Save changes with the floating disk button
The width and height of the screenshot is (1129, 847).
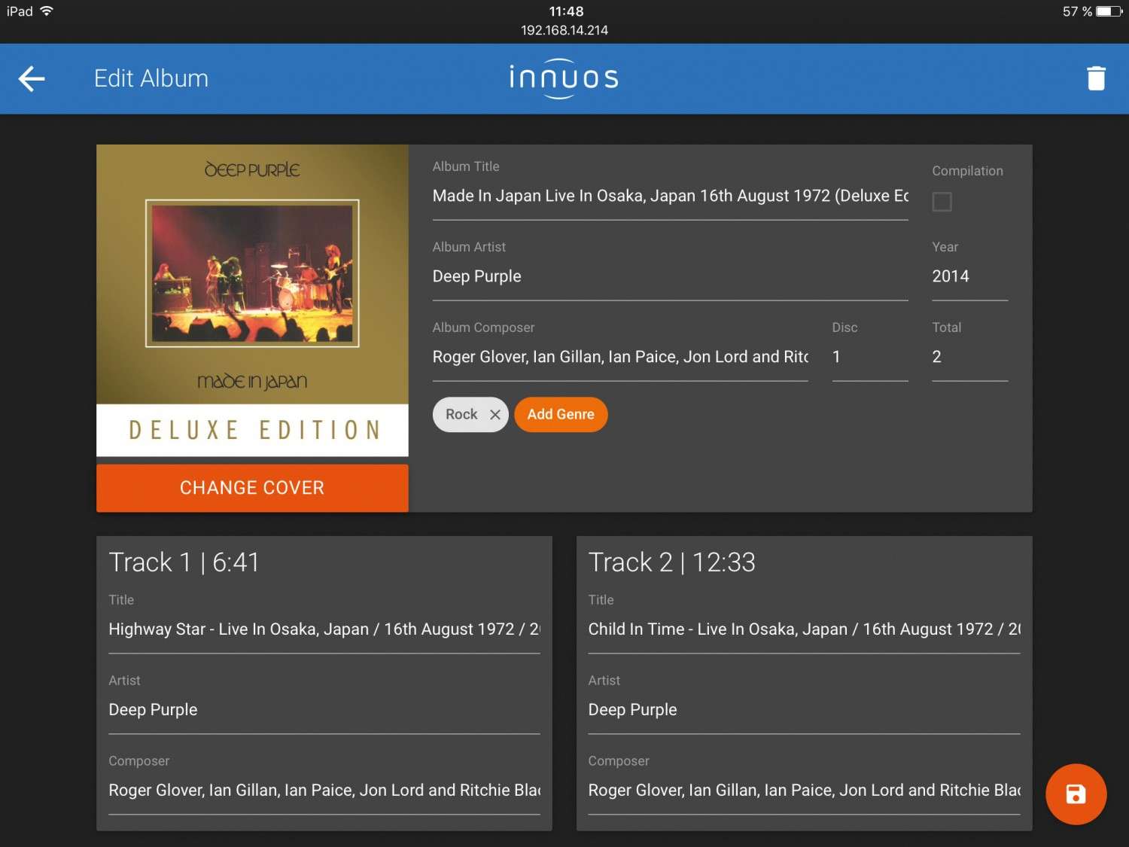1076,794
